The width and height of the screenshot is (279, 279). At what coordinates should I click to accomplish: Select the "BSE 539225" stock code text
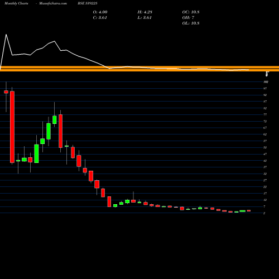[88, 3]
